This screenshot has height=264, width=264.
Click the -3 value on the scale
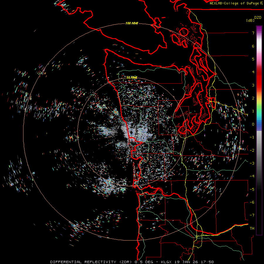point(252,163)
